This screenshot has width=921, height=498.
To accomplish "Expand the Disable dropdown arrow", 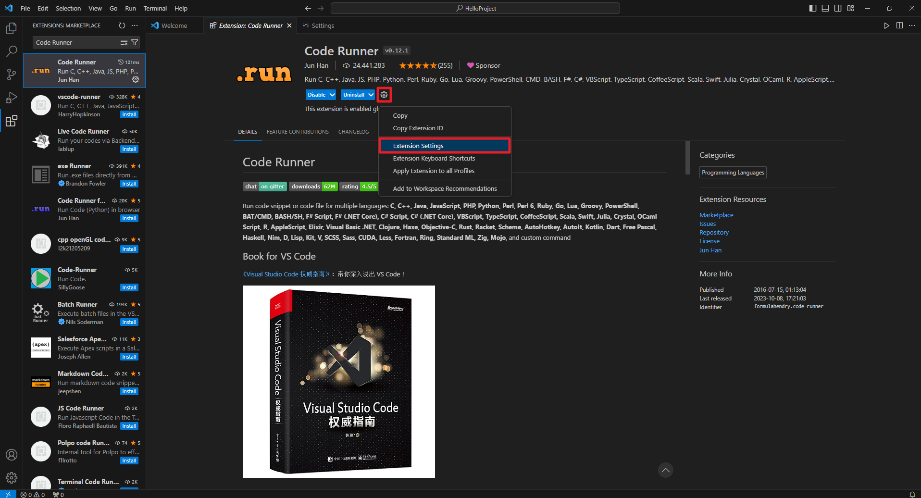I will [x=332, y=95].
